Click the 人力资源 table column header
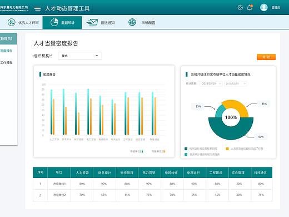The height and width of the screenshot is (217, 289). pos(82,172)
